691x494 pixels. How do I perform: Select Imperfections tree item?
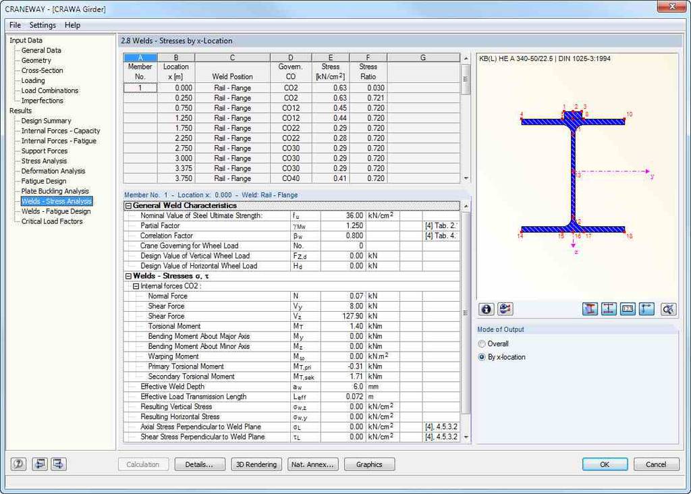pos(43,101)
